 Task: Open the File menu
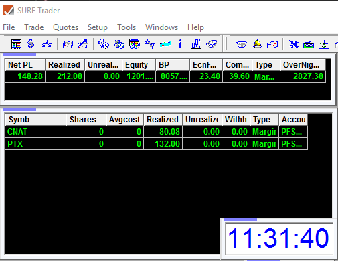9,27
